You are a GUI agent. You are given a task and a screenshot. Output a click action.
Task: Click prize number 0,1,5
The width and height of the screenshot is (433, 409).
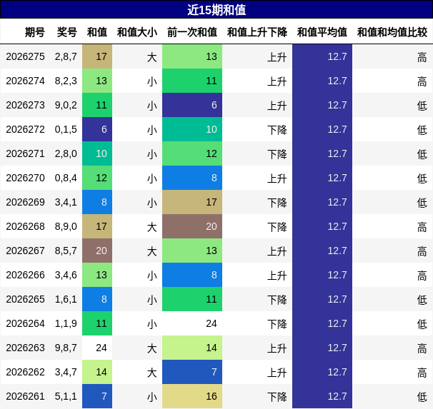click(x=66, y=129)
